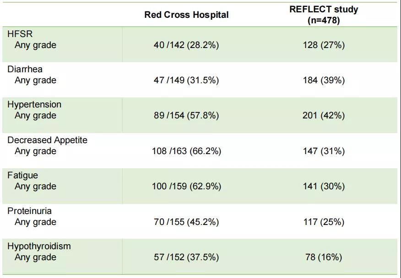
Task: Click the 47 /149 (31.5%) cell
Action: [186, 80]
